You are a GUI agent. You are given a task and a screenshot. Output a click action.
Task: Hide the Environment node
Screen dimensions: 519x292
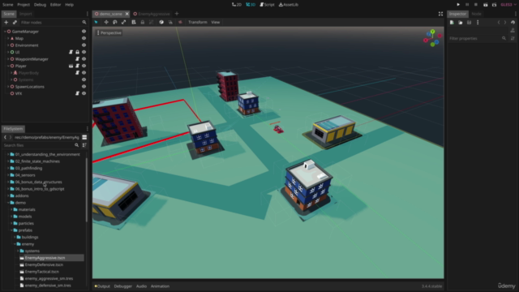pyautogui.click(x=84, y=45)
